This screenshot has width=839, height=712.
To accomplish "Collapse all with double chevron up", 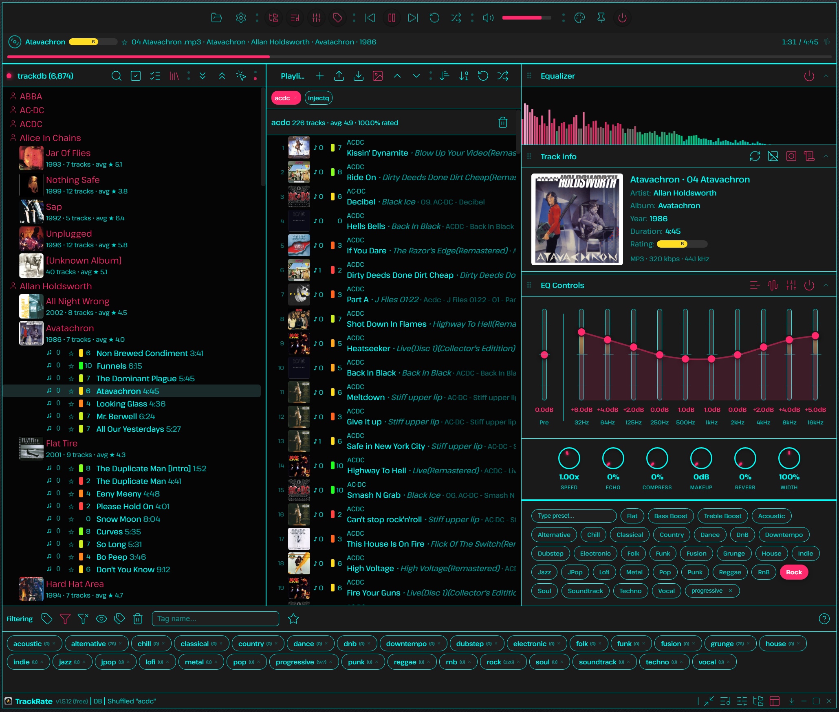I will coord(222,76).
